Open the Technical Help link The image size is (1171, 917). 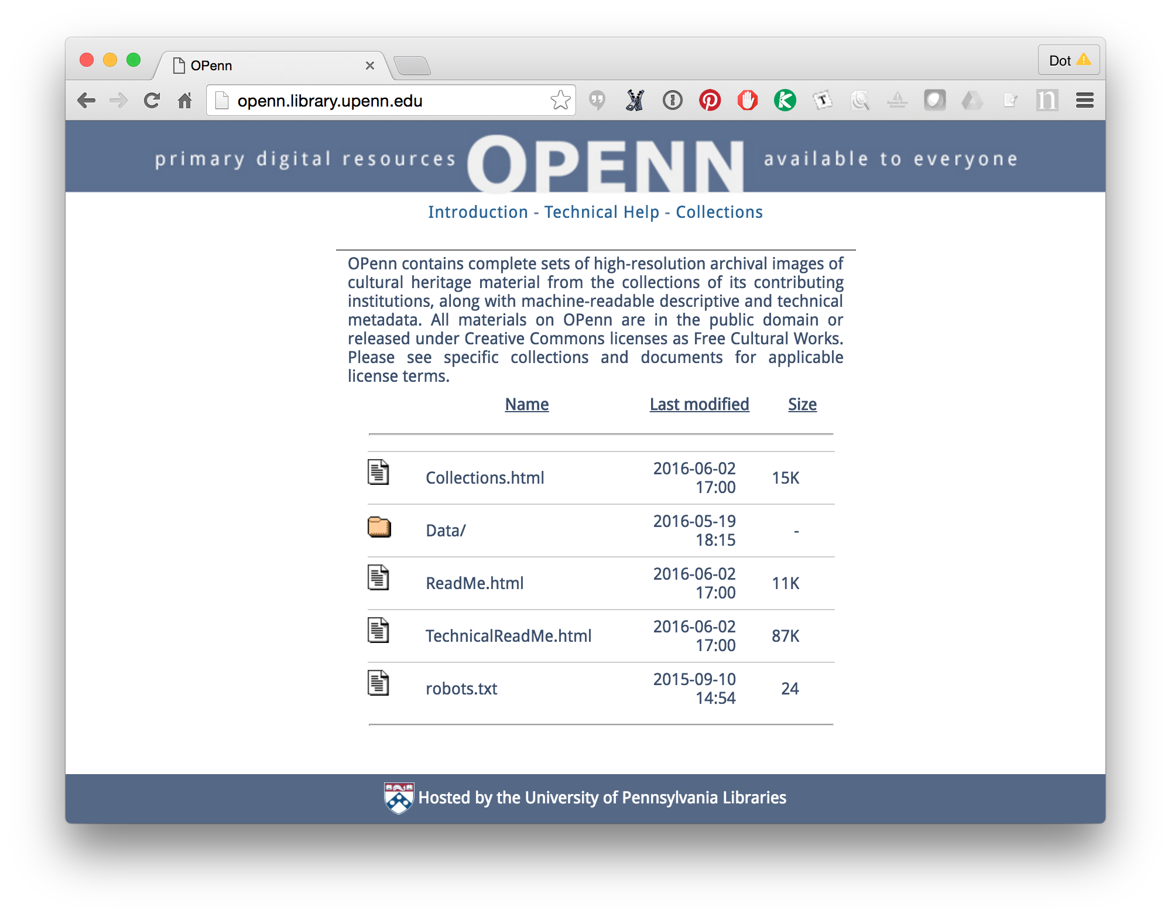pos(602,212)
